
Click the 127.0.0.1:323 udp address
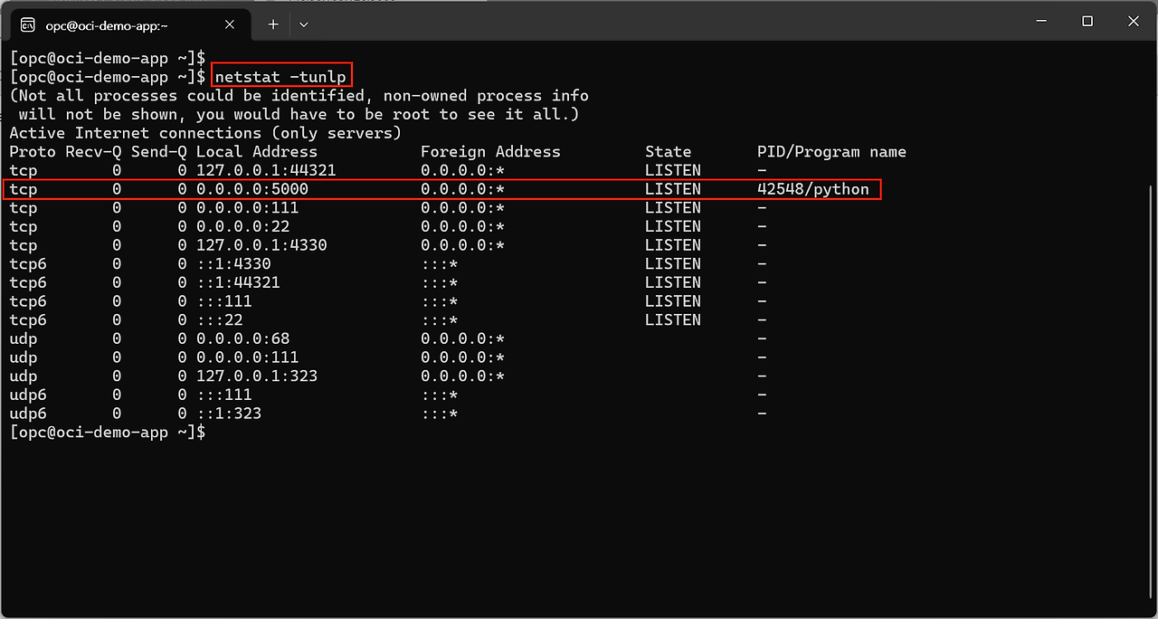click(x=257, y=376)
